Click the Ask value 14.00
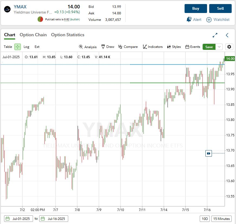The height and width of the screenshot is (224, 236). (116, 13)
